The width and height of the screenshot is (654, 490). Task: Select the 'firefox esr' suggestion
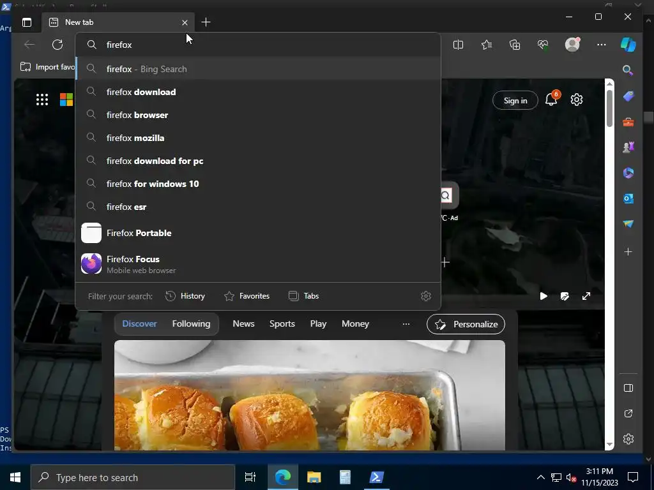click(258, 207)
